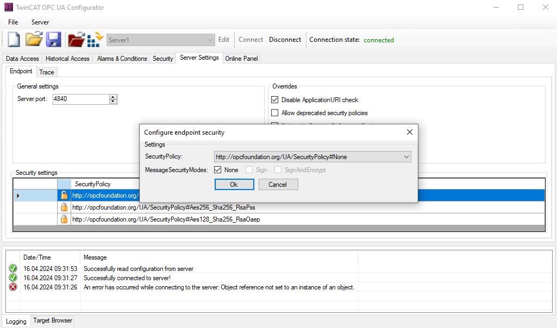The width and height of the screenshot is (557, 328).
Task: Click the yellow Open folder icon
Action: pyautogui.click(x=34, y=40)
